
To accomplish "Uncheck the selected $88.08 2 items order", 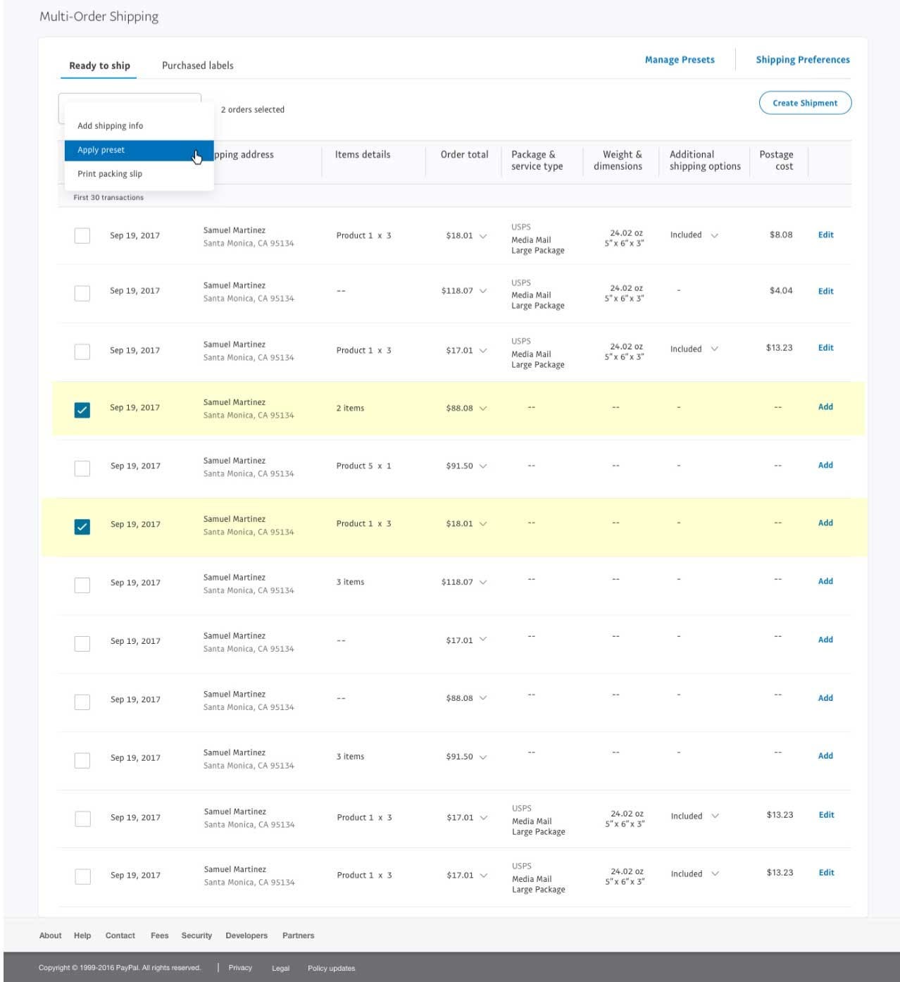I will pos(82,409).
